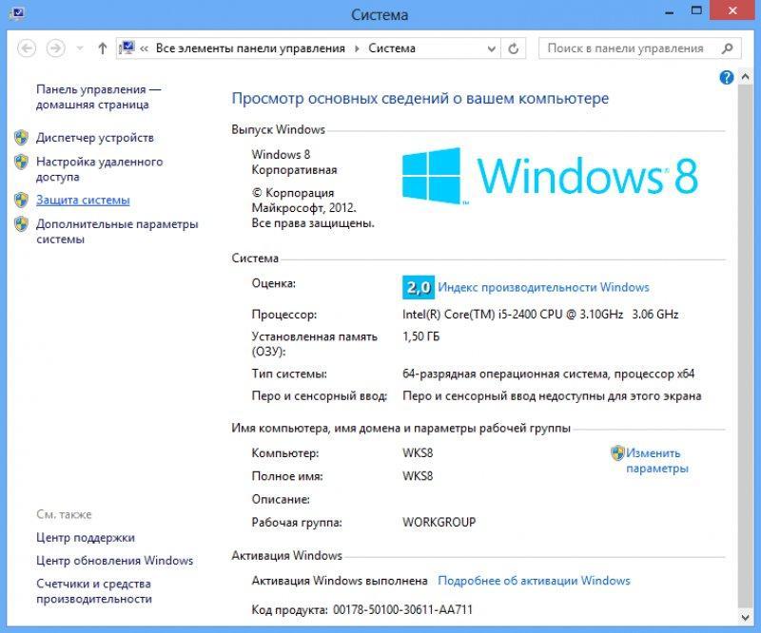Click the Компьютер value WKS8
This screenshot has width=761, height=633.
(x=418, y=453)
